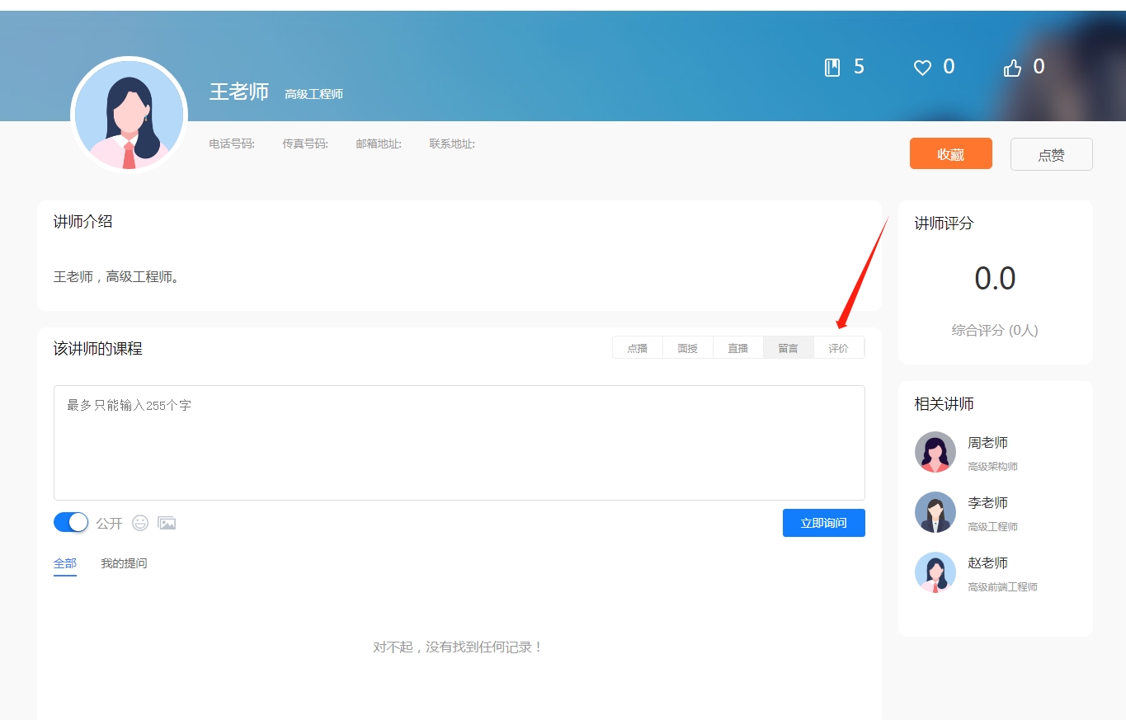Click the orange 收藏 button
Image resolution: width=1126 pixels, height=720 pixels.
[951, 153]
